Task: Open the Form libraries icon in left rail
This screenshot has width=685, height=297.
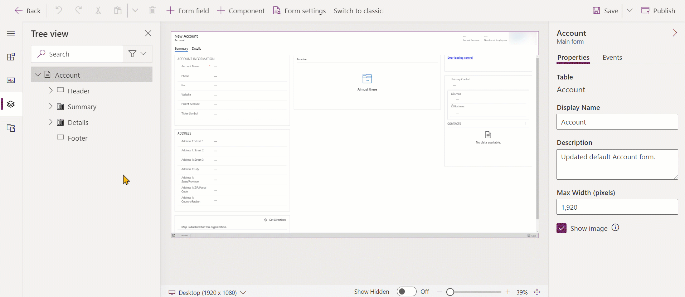Action: click(x=11, y=128)
